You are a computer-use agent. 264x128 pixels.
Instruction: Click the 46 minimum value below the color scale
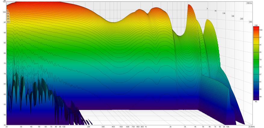pyautogui.click(x=256, y=101)
